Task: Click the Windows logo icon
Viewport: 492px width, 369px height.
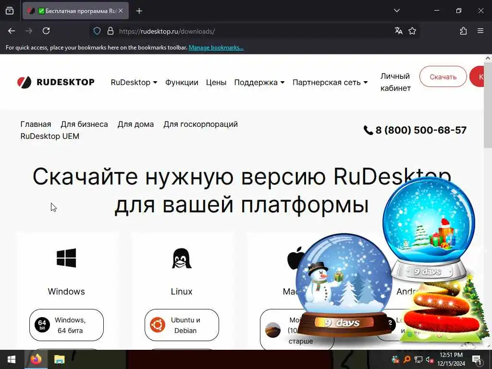Action: click(66, 258)
